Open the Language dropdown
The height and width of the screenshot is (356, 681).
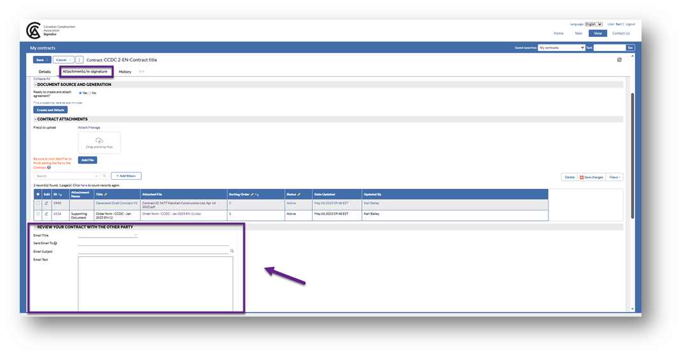[593, 24]
